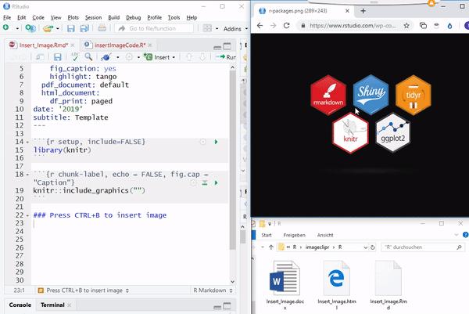Click the spell check ABC icon
This screenshot has width=469, height=314.
(74, 56)
